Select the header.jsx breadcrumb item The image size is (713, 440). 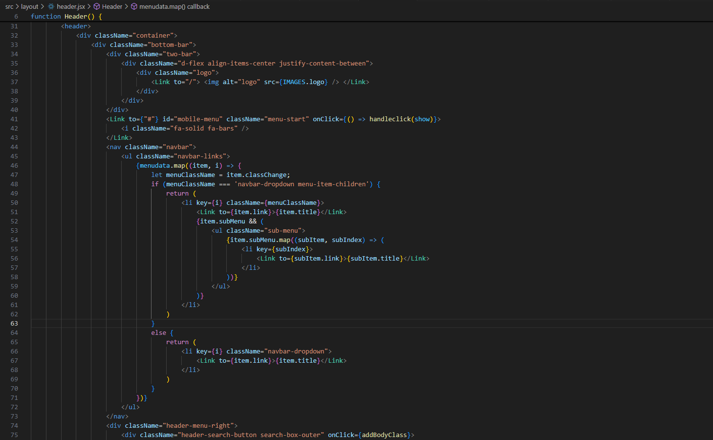[x=71, y=6]
